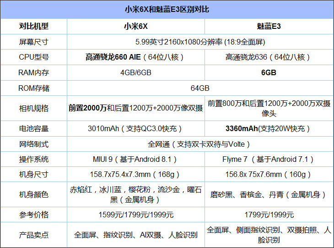Click the 魅蓝E3 column header
Viewport: 334px width, 248px height.
click(269, 26)
